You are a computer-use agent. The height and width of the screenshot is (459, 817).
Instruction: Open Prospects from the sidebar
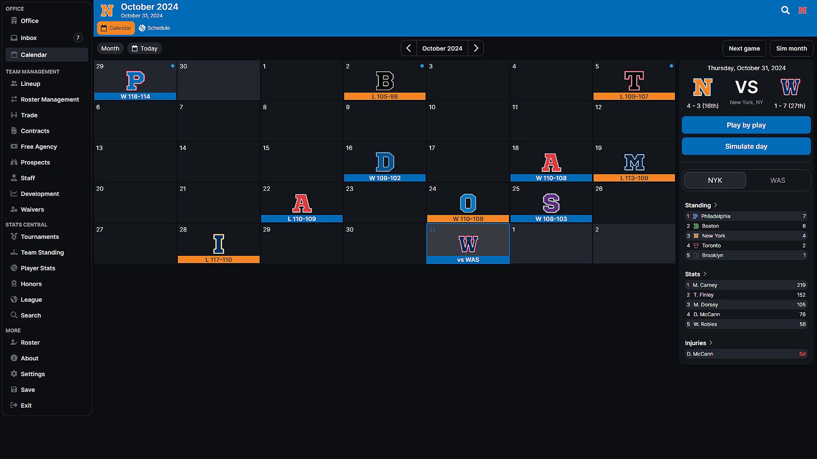(x=35, y=162)
